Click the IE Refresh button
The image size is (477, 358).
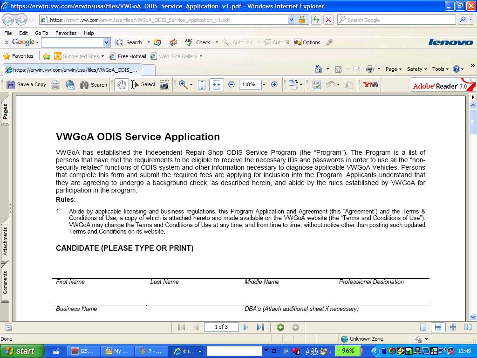pyautogui.click(x=316, y=20)
